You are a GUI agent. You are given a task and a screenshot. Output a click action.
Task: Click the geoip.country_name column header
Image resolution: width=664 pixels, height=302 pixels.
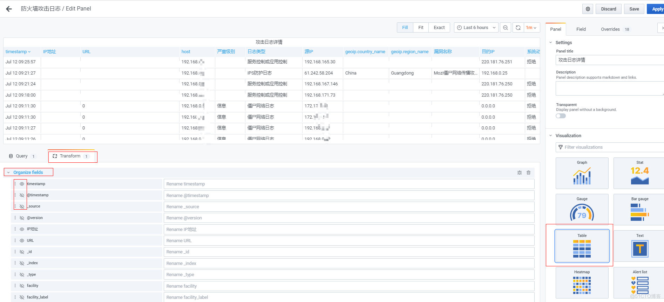(x=365, y=52)
